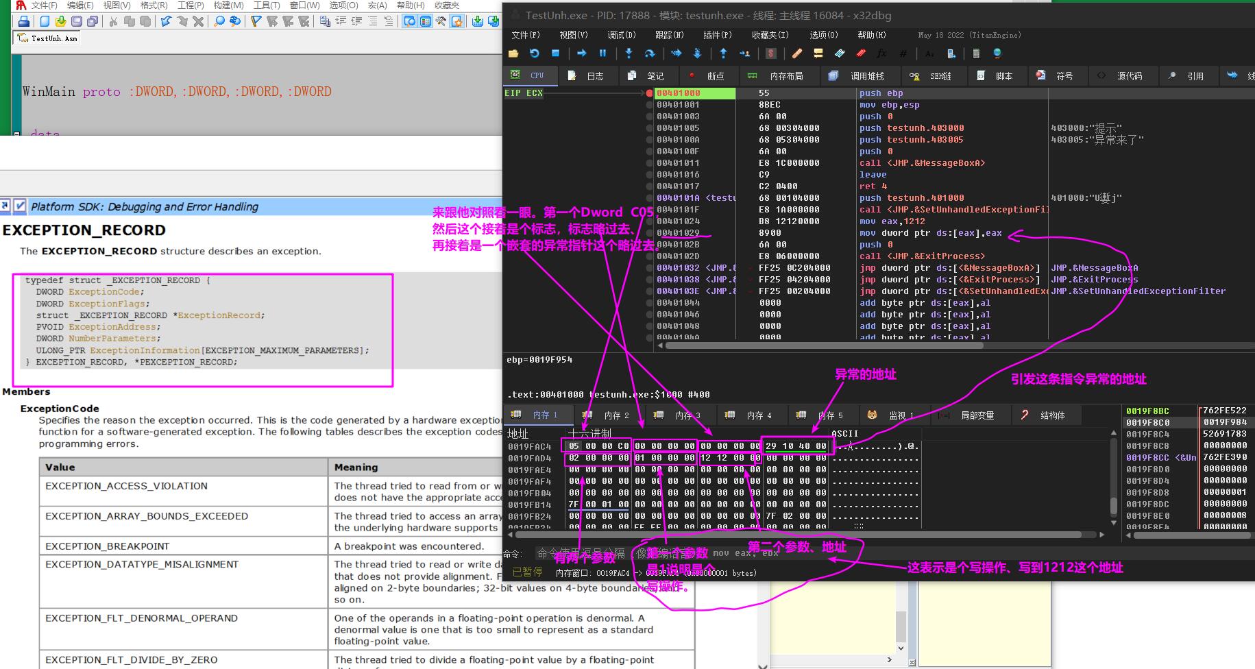Step into with the down-arrow icon
Screen dimensions: 1255x669
[629, 53]
